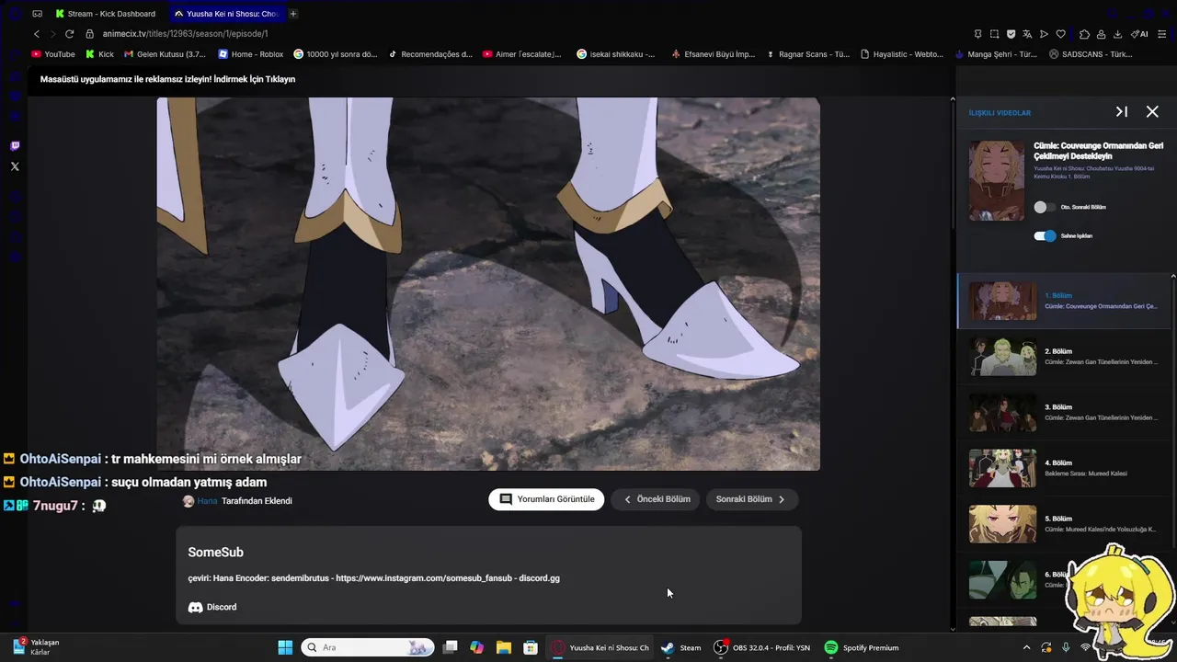Select 5. Bölüm in episode list
Image resolution: width=1177 pixels, height=662 pixels.
click(x=1064, y=524)
